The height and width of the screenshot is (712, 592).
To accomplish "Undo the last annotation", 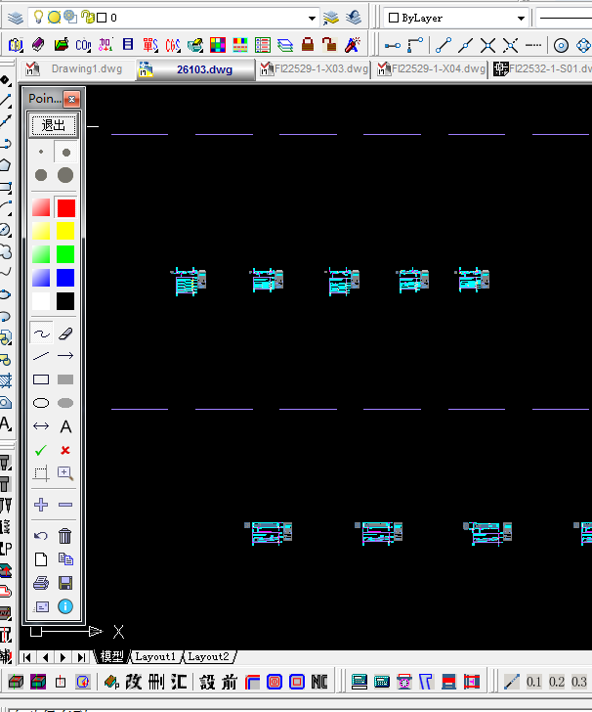I will pyautogui.click(x=41, y=536).
